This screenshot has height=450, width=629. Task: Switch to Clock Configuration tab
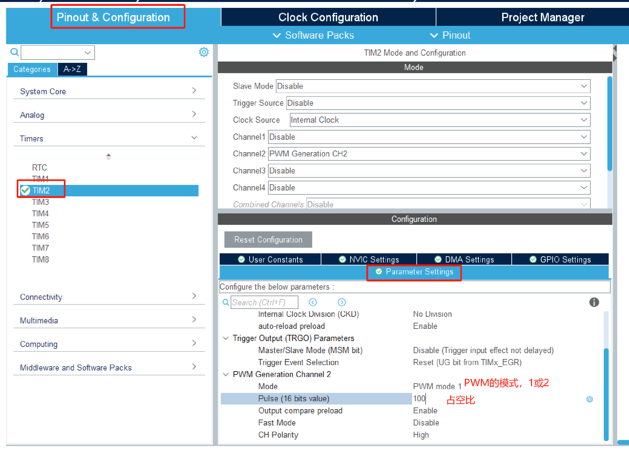(328, 17)
